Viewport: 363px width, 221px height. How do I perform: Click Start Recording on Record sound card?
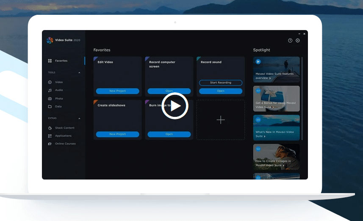(x=221, y=83)
